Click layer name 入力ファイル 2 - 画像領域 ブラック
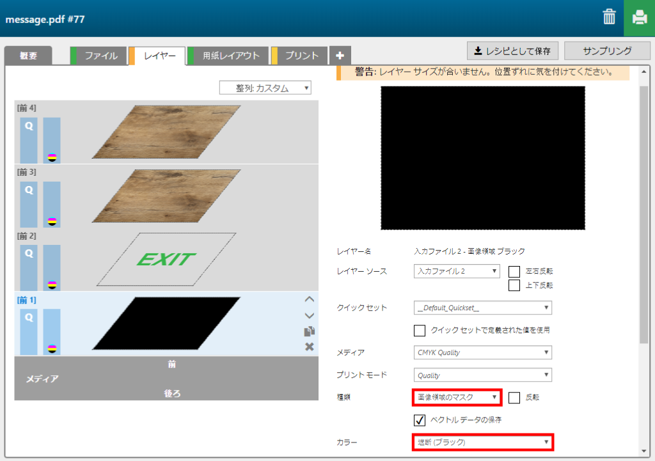 (x=470, y=251)
